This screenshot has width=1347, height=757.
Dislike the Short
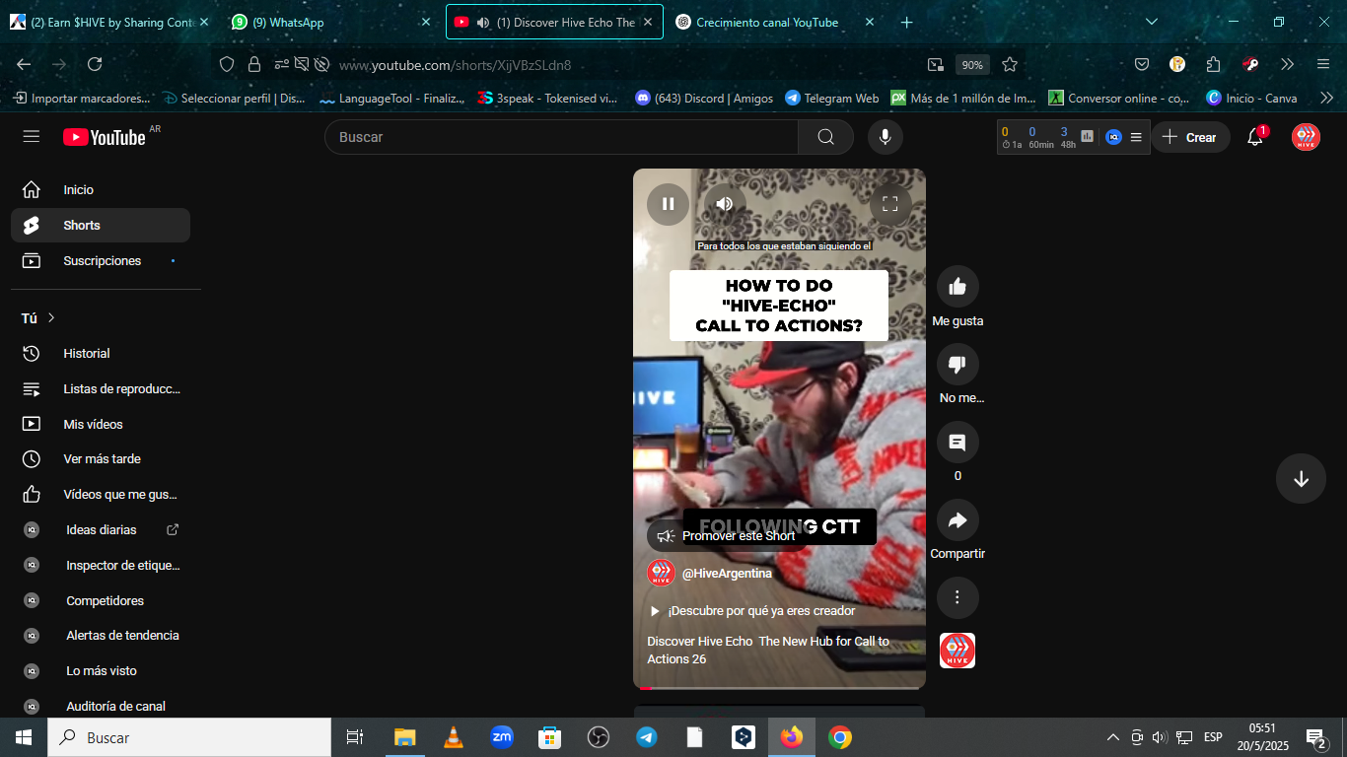tap(957, 365)
